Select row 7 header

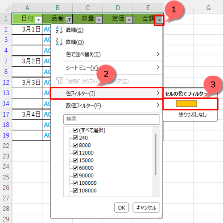coord(6,61)
